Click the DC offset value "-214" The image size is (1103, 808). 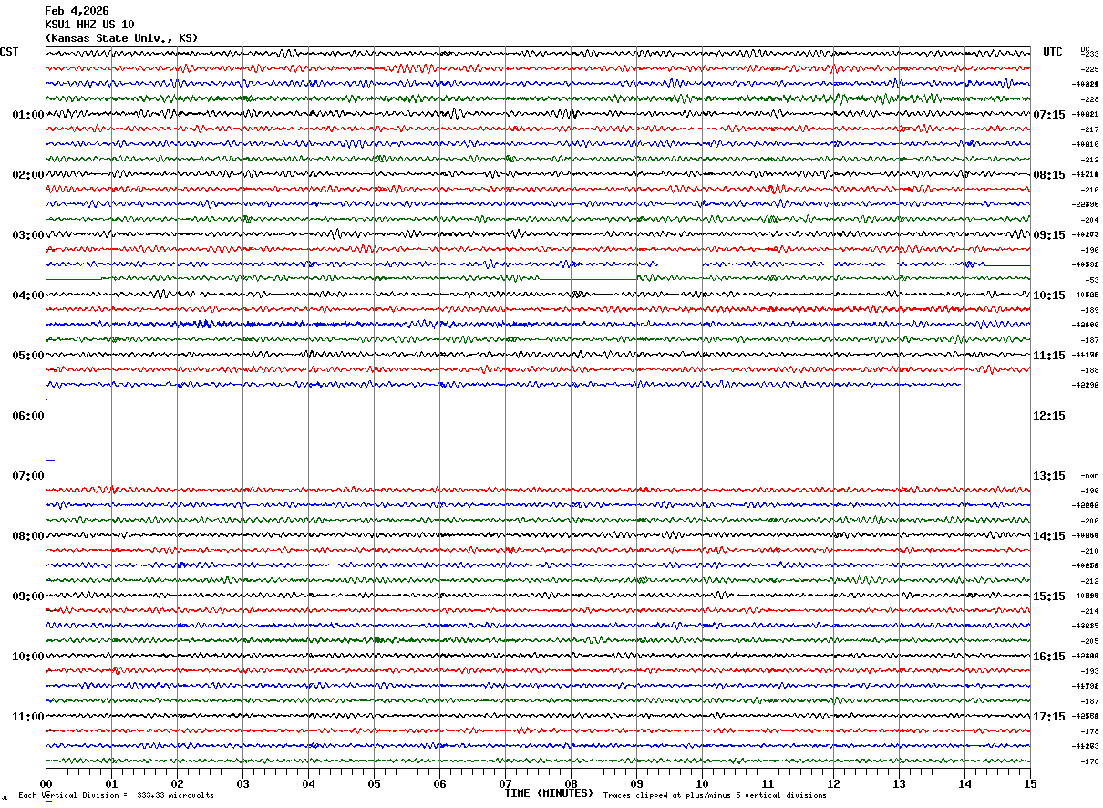click(x=1089, y=611)
